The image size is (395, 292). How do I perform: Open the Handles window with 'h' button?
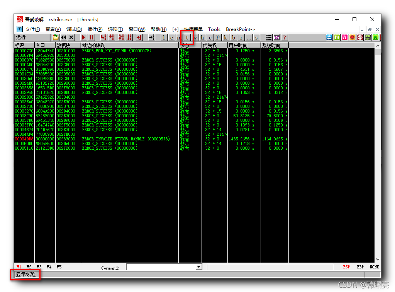click(202, 38)
